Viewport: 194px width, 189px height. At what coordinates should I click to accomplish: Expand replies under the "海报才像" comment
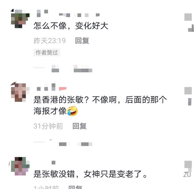(63, 143)
